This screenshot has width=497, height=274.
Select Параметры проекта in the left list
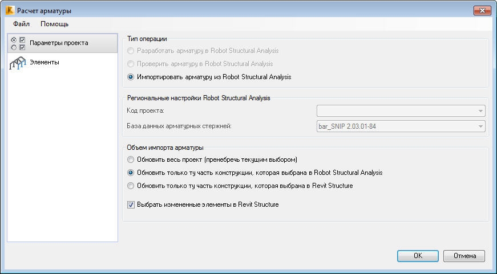(x=62, y=43)
